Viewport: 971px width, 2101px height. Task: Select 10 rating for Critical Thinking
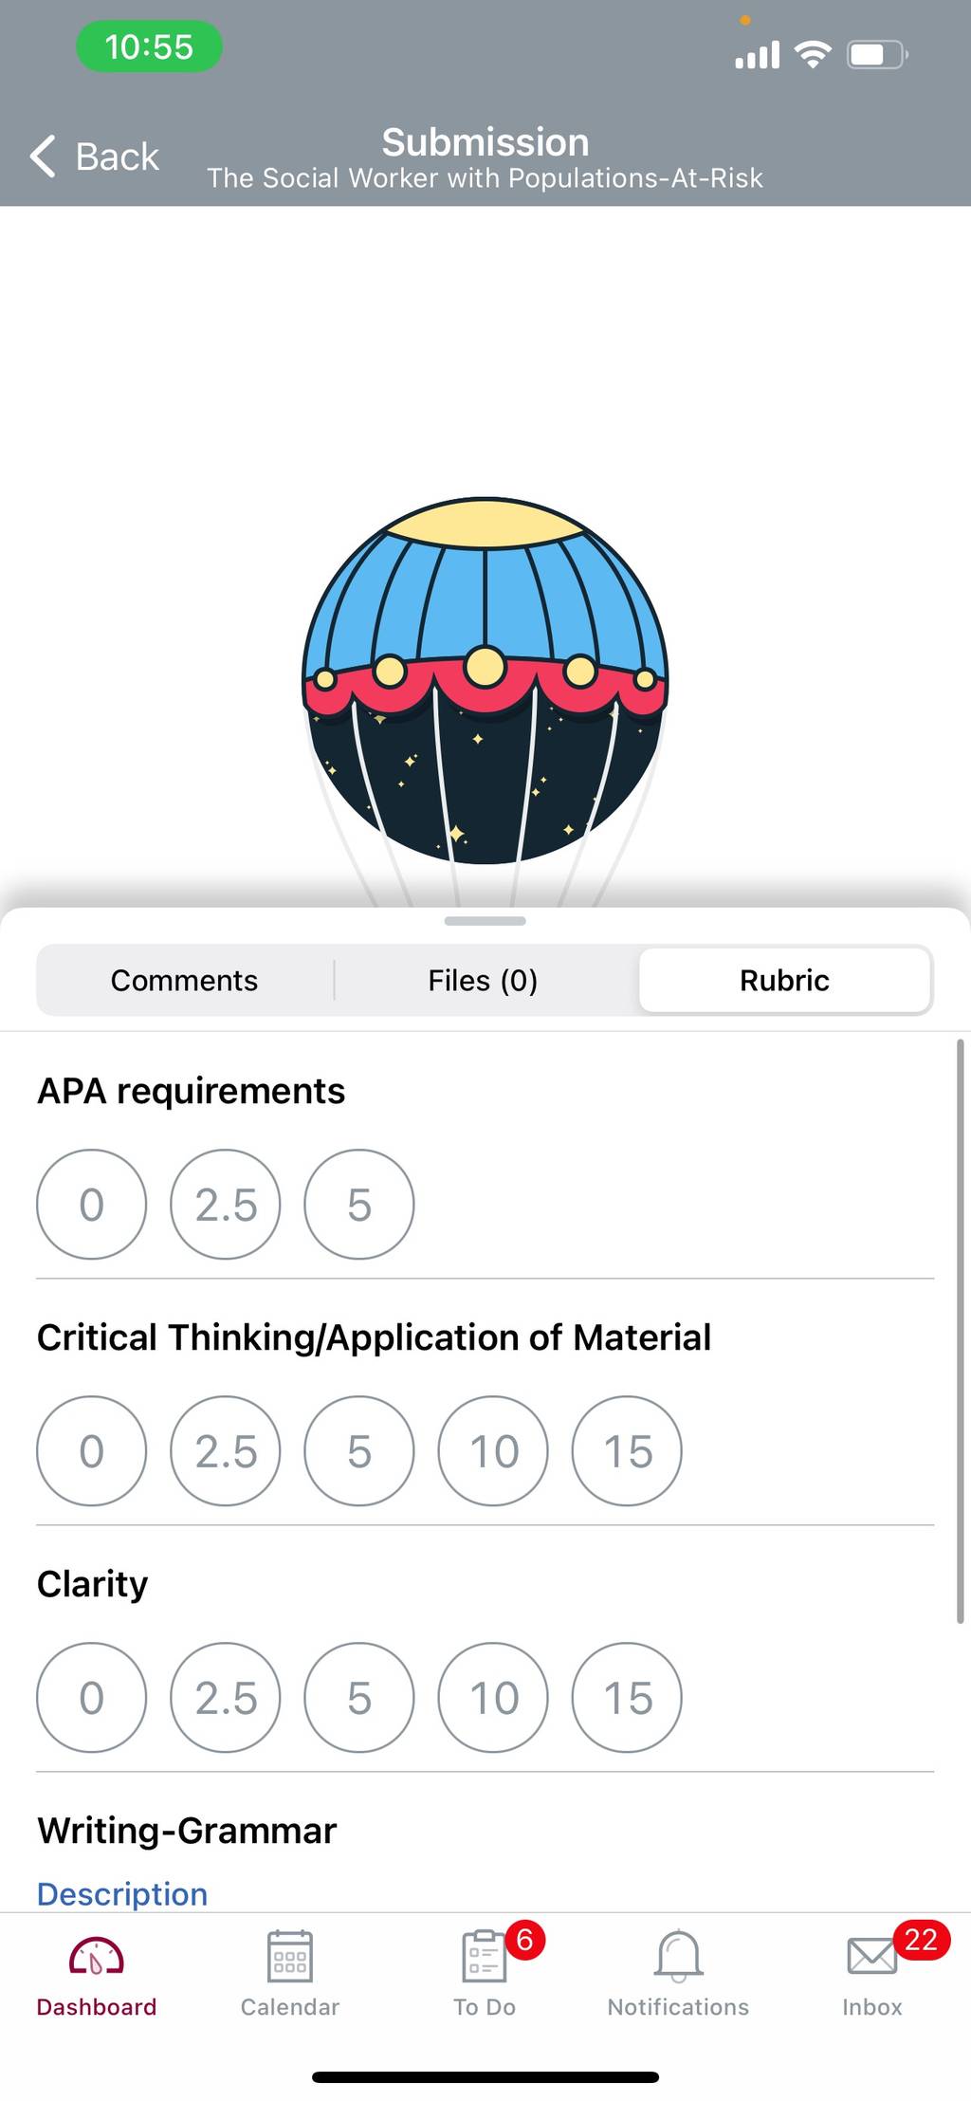493,1451
